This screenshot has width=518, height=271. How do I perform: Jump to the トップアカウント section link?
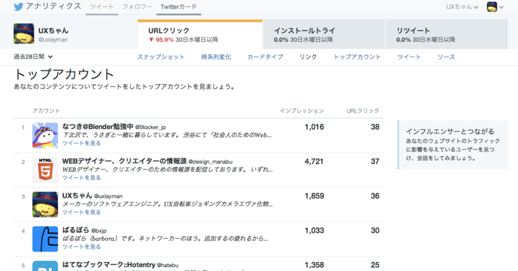[357, 57]
